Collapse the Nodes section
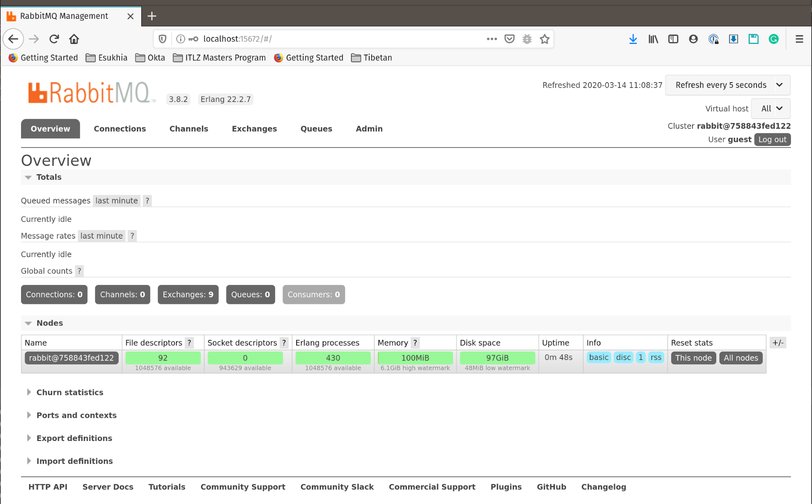812x504 pixels. click(x=28, y=323)
